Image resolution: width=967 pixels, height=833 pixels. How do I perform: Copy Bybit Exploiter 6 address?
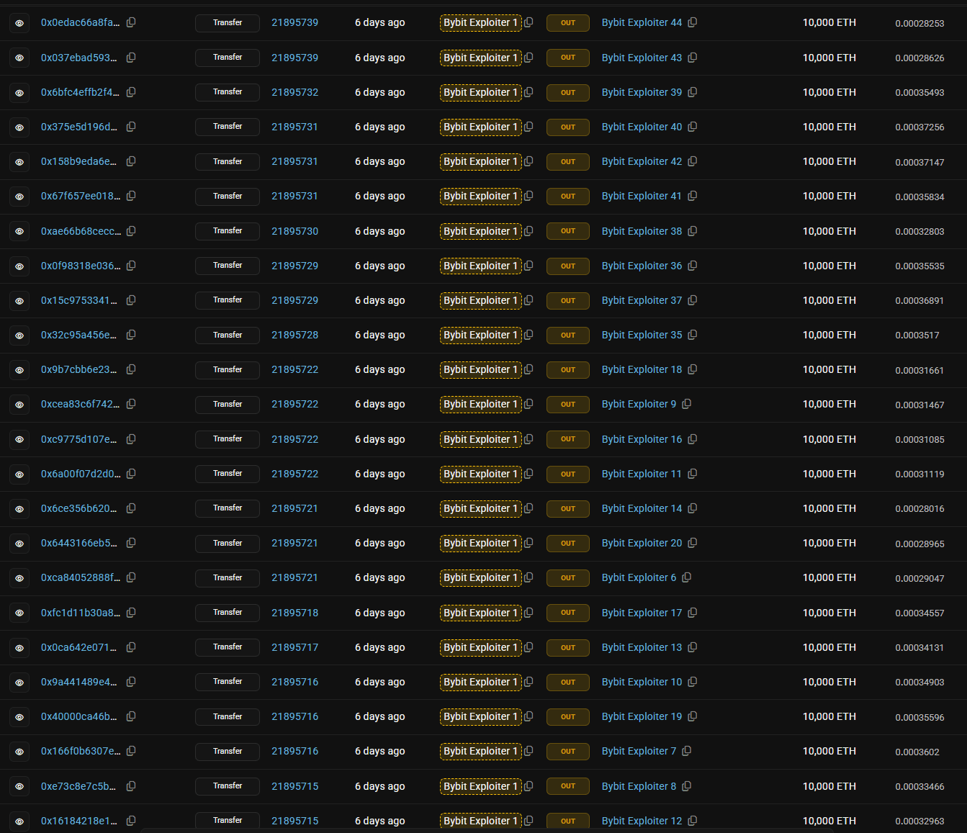[687, 577]
